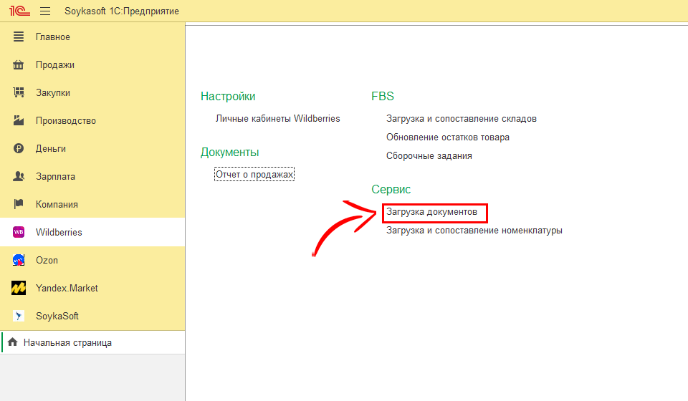Click the Продажи basket icon

[x=19, y=64]
